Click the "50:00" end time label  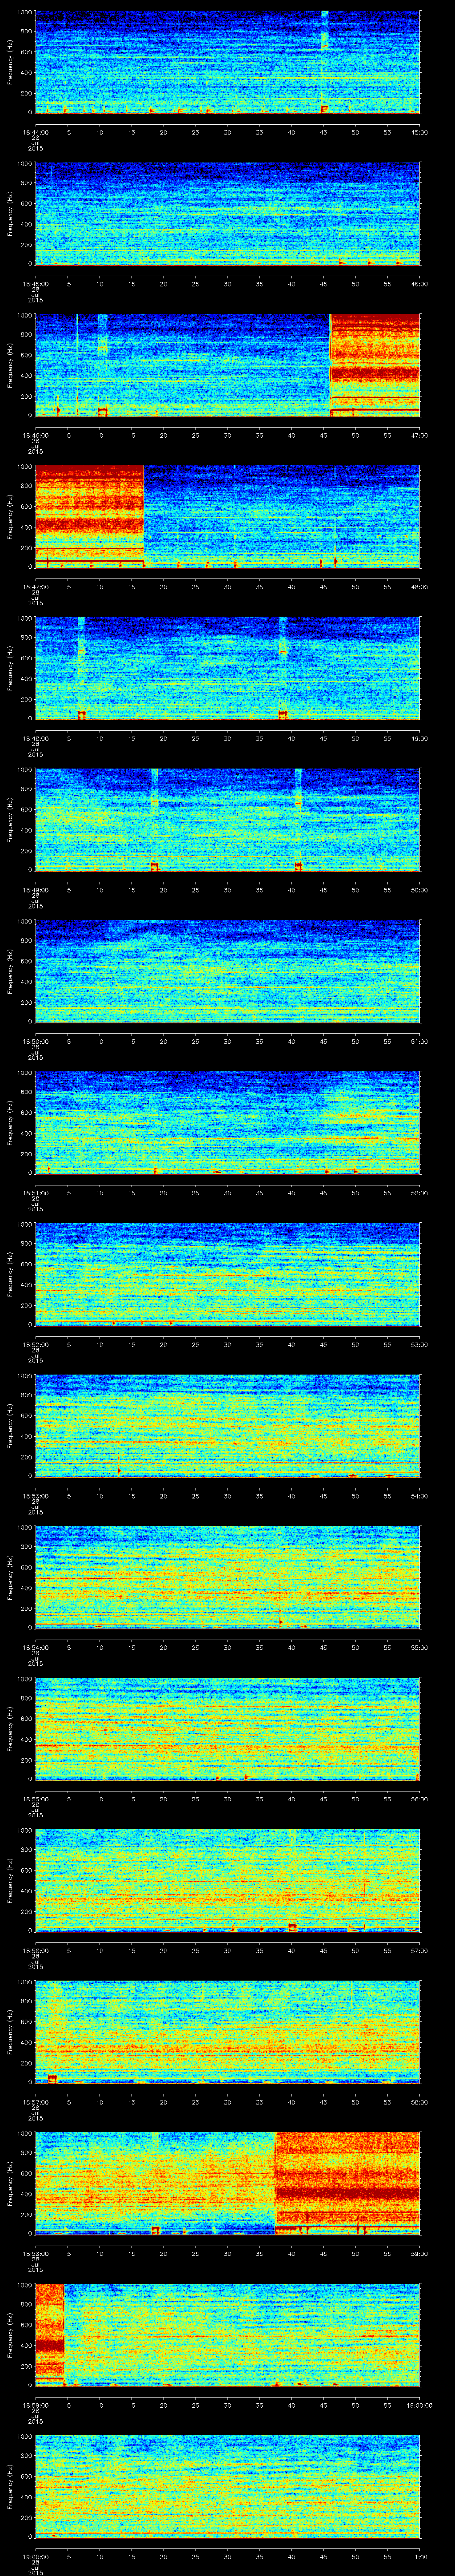coord(420,890)
